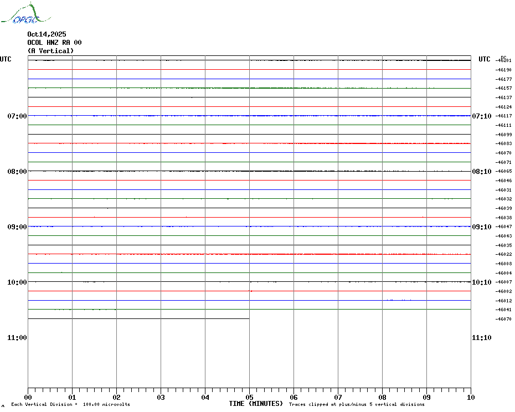Click the (A Vertical) component label

coord(50,51)
